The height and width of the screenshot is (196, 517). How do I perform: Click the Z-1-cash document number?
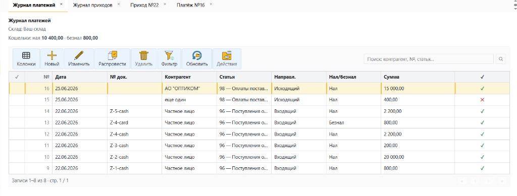click(x=119, y=168)
